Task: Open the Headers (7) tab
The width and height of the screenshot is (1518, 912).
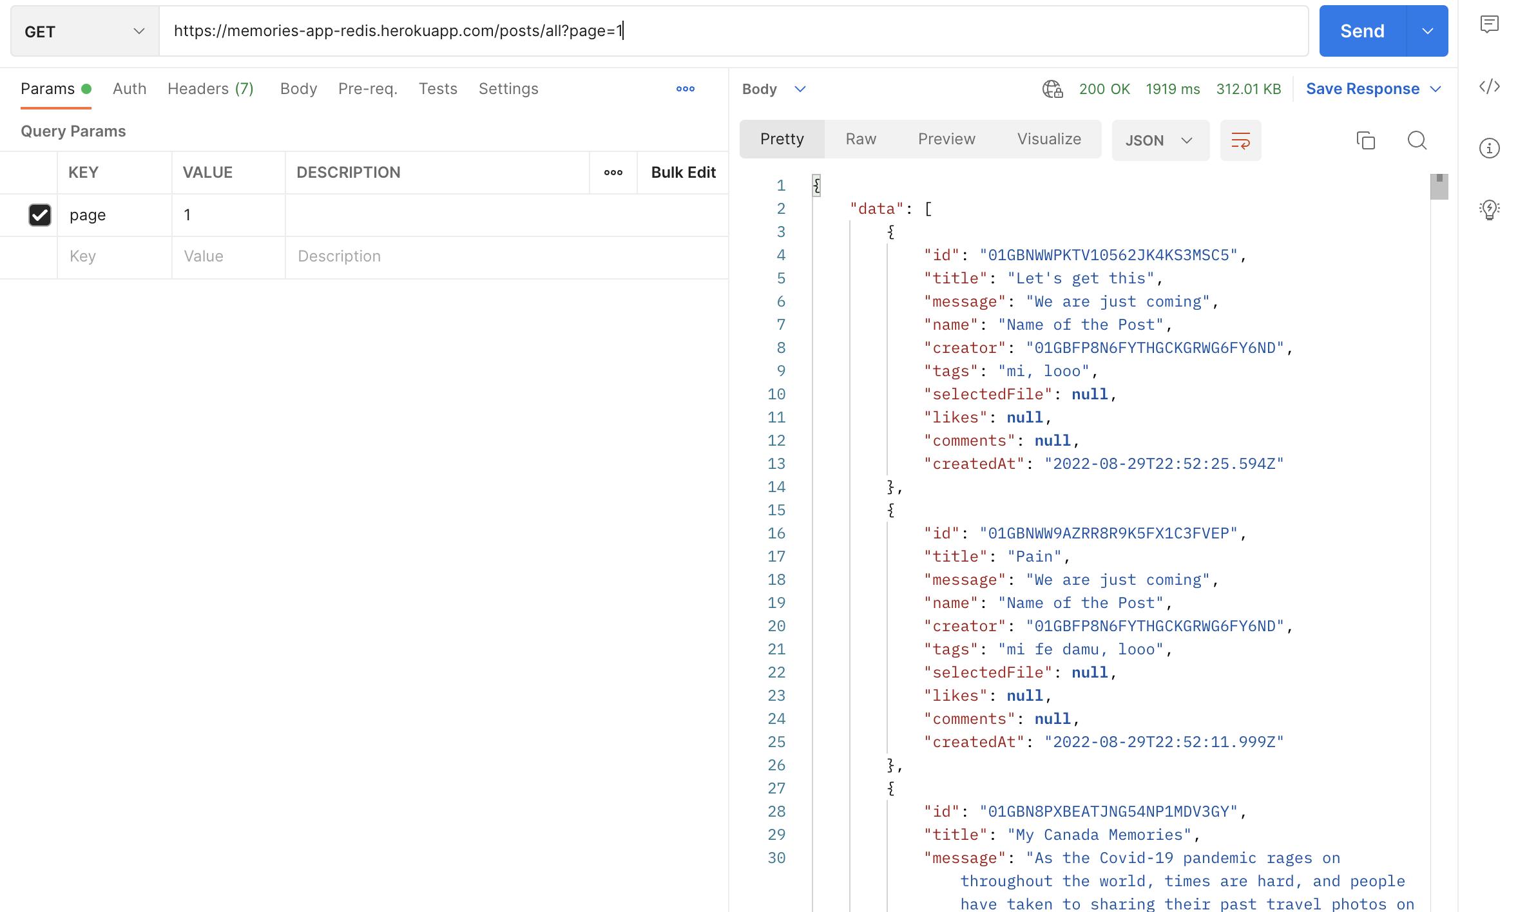Action: [211, 89]
